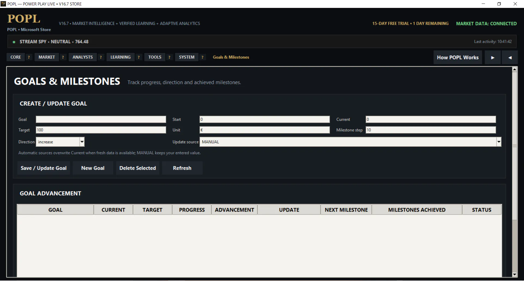Screen dimensions: 524x281
Task: Open the LEARNING tab
Action: pyautogui.click(x=120, y=57)
